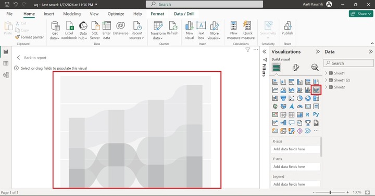Select the Clustered column chart visual
The height and width of the screenshot is (196, 375).
coord(299,82)
